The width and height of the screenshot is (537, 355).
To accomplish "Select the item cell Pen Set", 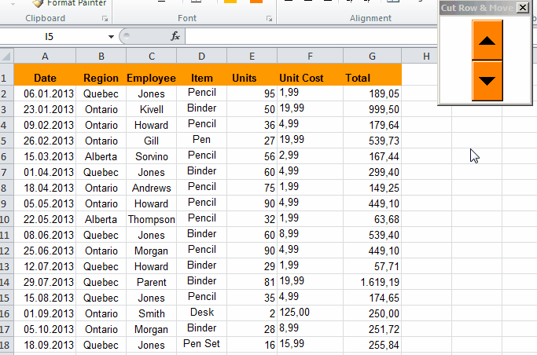I will [202, 345].
